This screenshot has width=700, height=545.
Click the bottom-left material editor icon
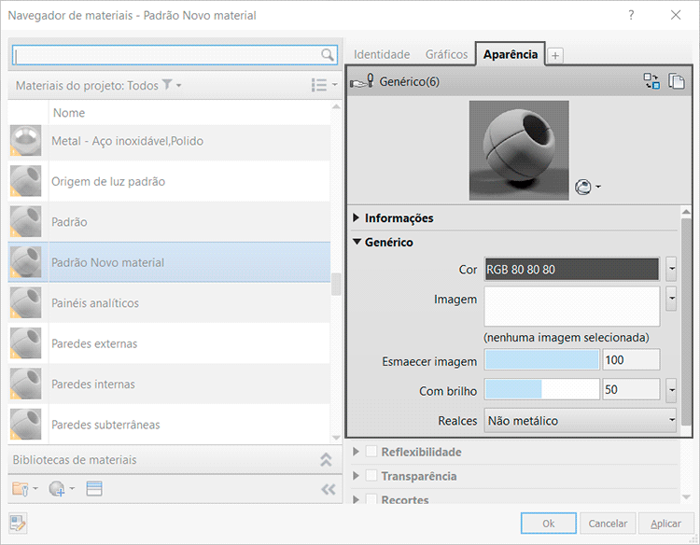coord(19,524)
